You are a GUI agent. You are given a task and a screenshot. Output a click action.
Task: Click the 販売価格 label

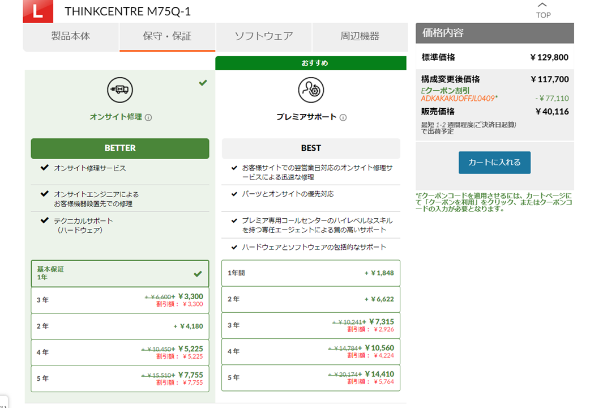click(438, 112)
